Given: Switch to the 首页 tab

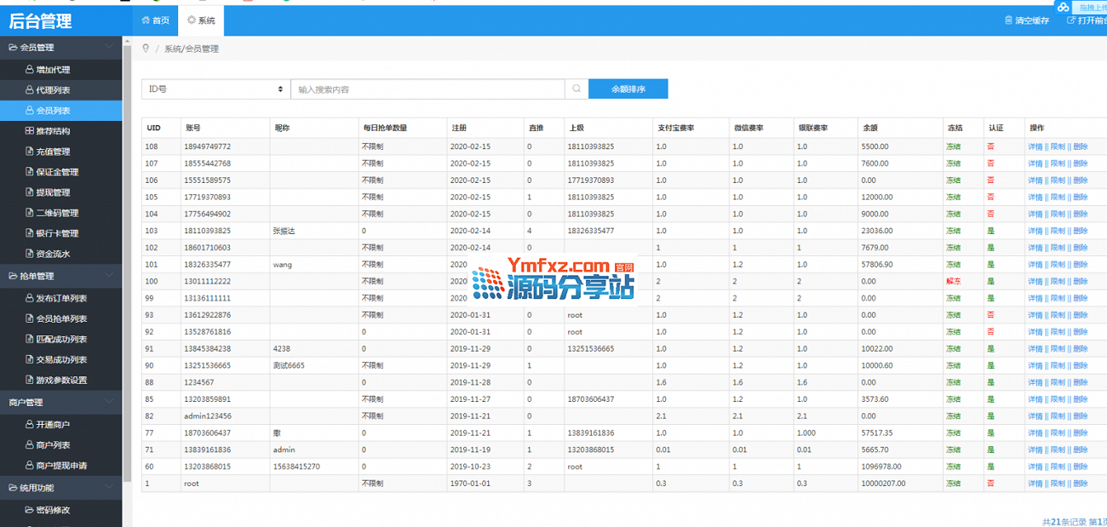Looking at the screenshot, I should 155,20.
